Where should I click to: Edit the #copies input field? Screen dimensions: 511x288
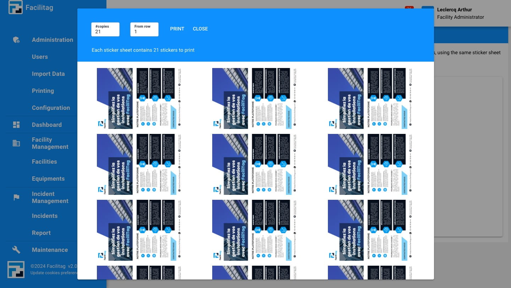click(105, 31)
